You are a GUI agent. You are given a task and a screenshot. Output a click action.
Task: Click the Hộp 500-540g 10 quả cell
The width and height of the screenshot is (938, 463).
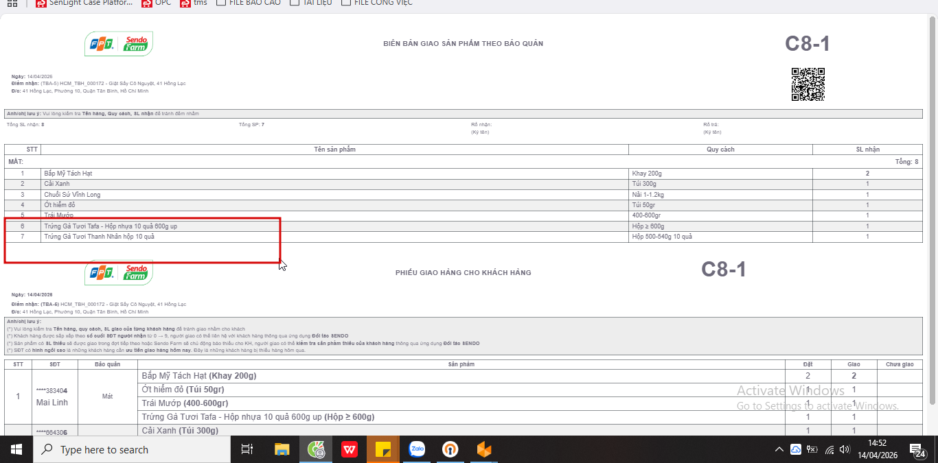[x=720, y=237]
